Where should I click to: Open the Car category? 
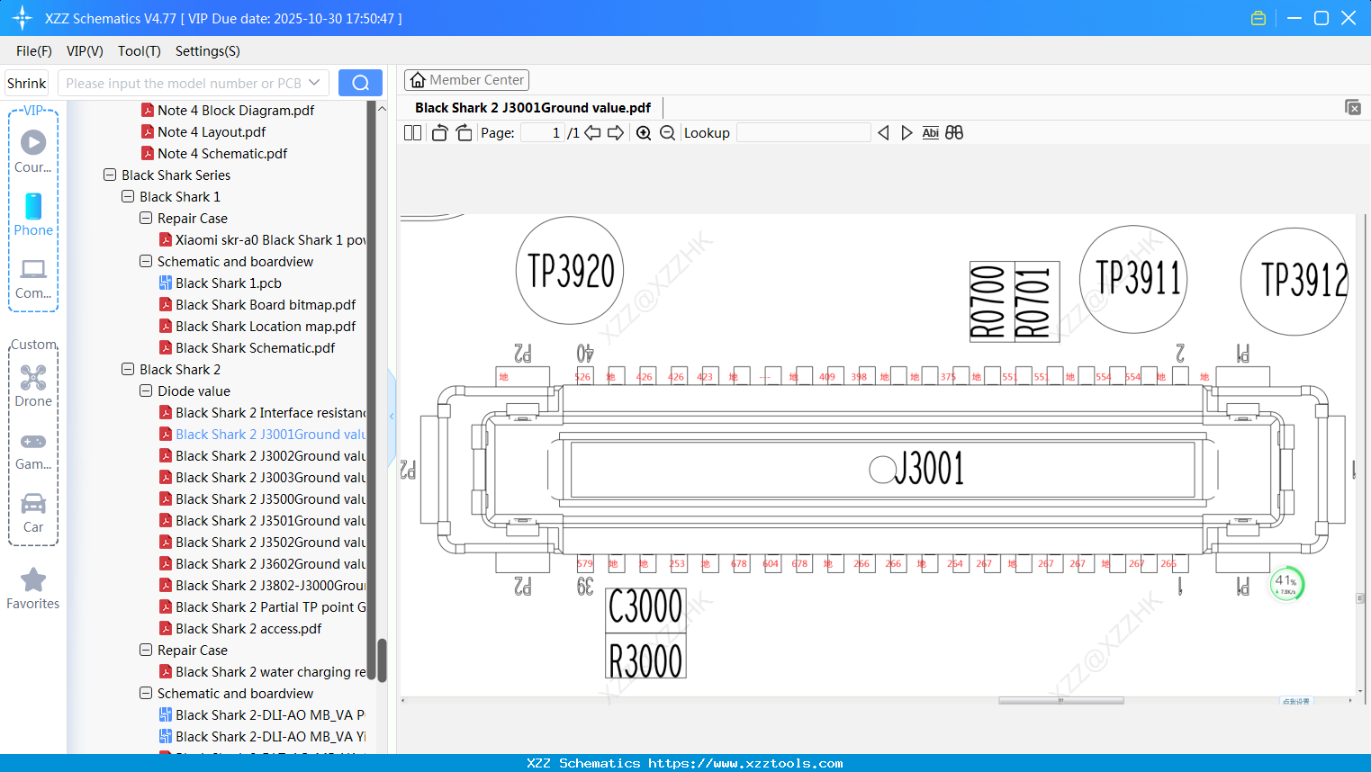[x=33, y=513]
